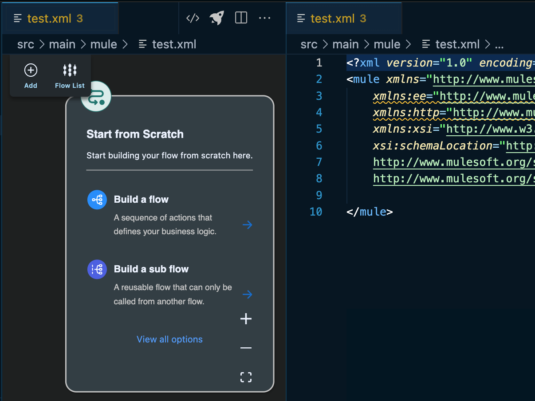Split the editor with the split icon
535x401 pixels.
[241, 18]
